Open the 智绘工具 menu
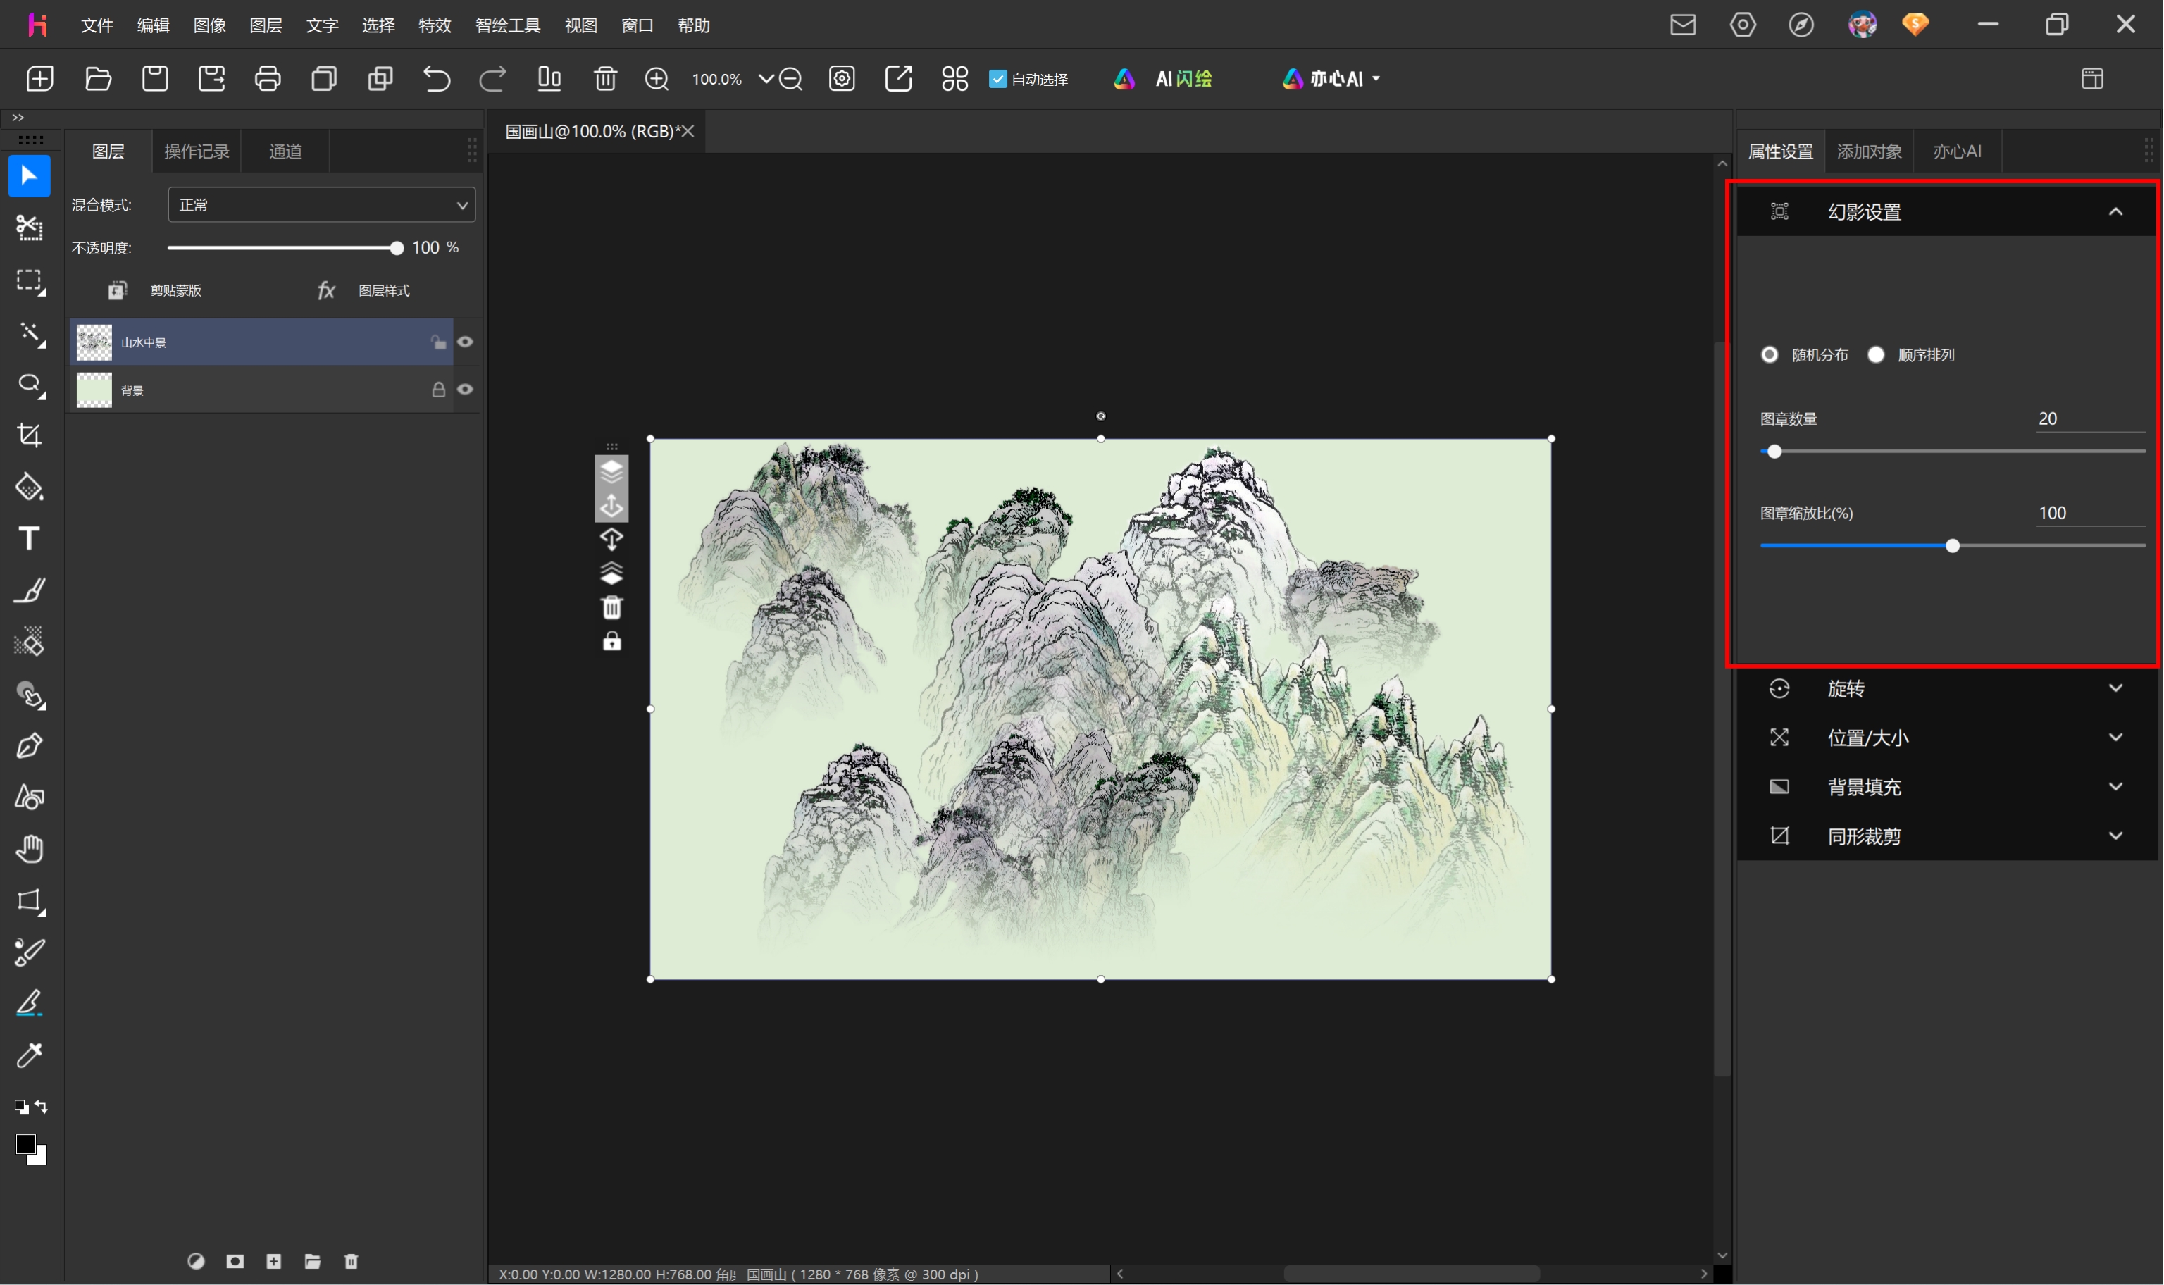The width and height of the screenshot is (2164, 1285). pyautogui.click(x=507, y=25)
